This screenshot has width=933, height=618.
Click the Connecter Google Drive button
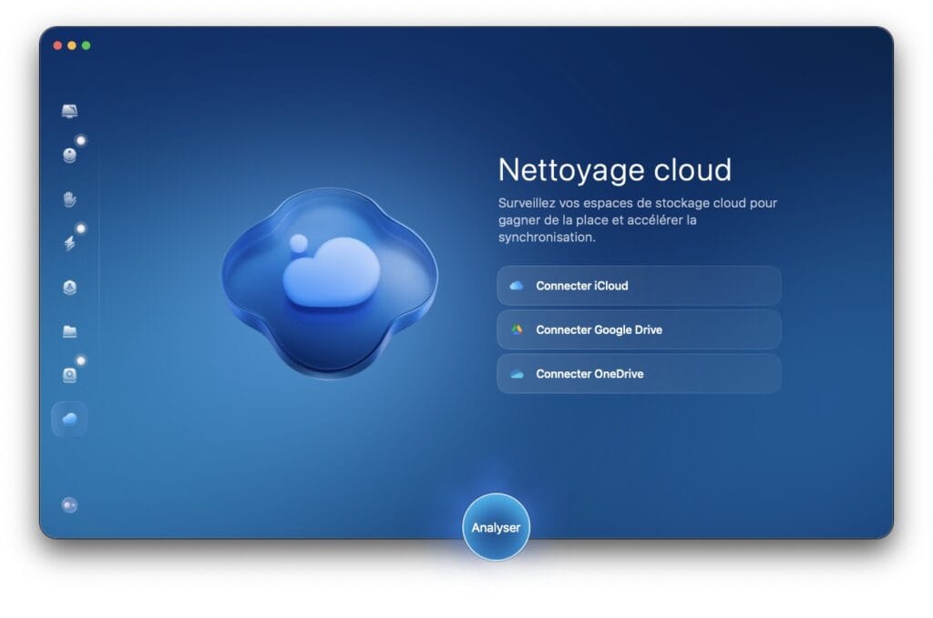(x=639, y=329)
